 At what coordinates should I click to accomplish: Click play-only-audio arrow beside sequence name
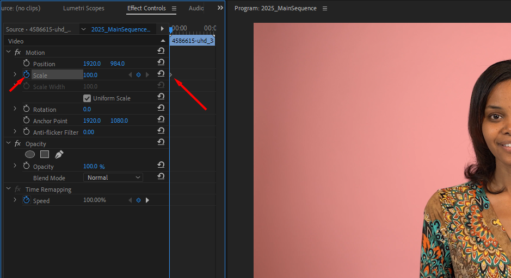coord(162,29)
